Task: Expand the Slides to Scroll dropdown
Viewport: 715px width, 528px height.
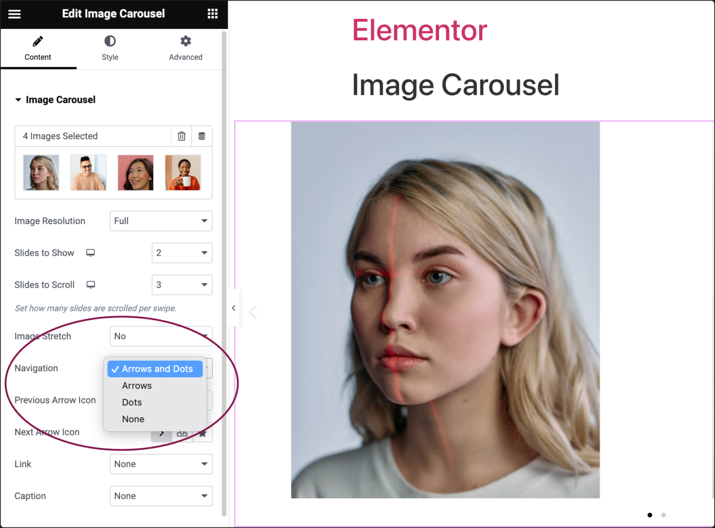Action: pyautogui.click(x=182, y=285)
